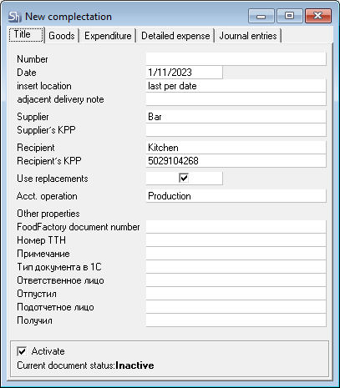This screenshot has width=340, height=388.
Task: Maximize the New complectation window
Action: (289, 16)
